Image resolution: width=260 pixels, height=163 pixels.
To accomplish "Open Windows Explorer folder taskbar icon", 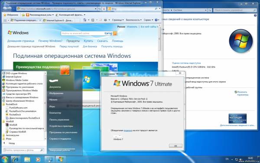I will [27, 160].
